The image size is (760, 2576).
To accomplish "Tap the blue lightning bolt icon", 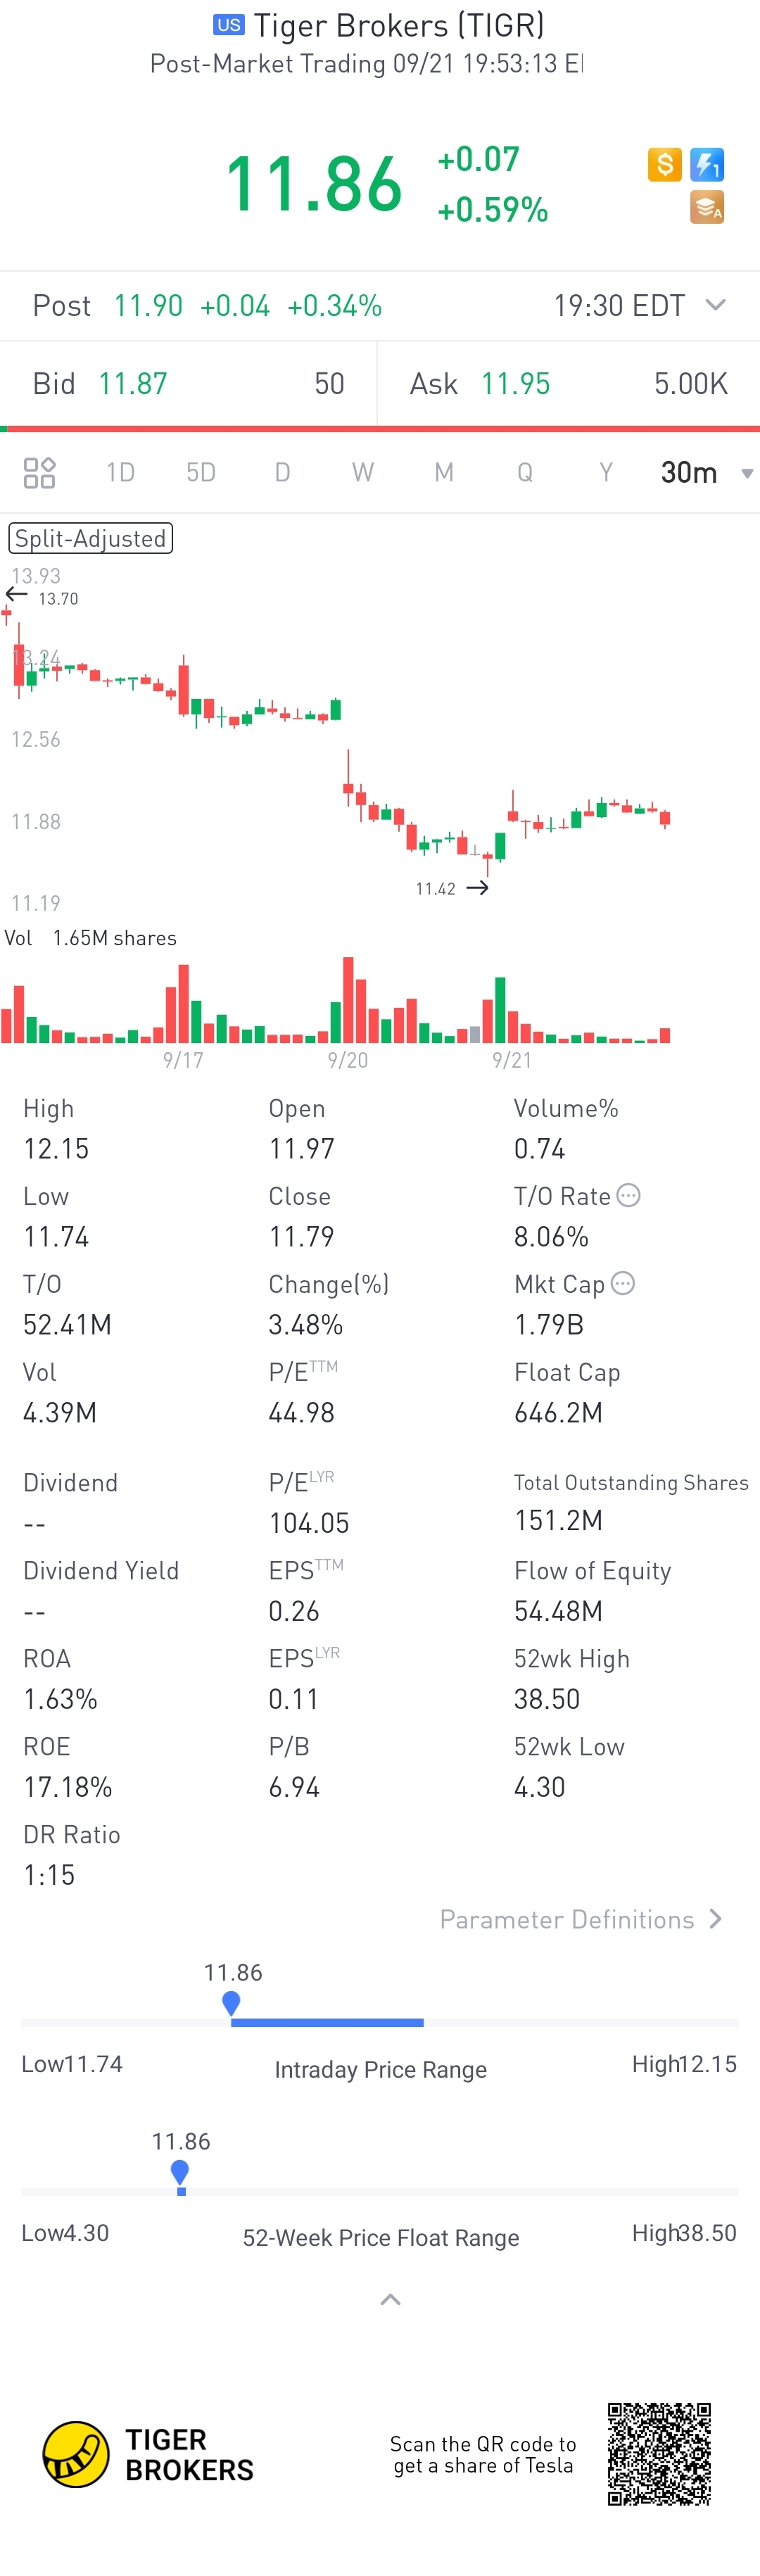I will 707,164.
